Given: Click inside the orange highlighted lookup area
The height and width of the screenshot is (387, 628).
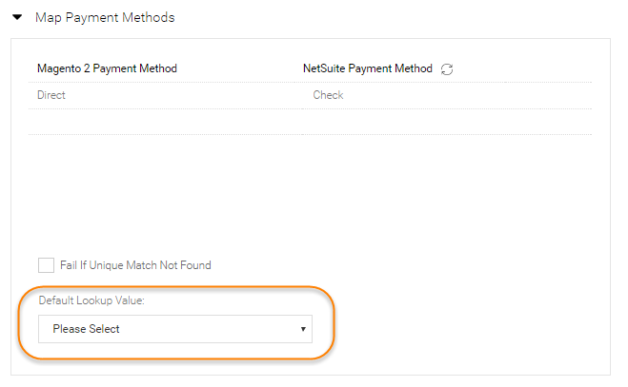Looking at the screenshot, I should [176, 322].
